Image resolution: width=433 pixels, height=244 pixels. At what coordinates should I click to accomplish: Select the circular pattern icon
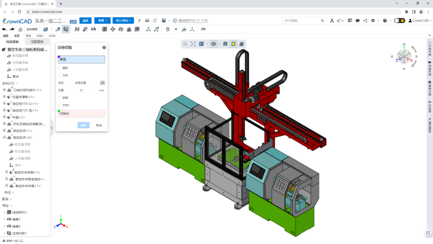point(113,29)
